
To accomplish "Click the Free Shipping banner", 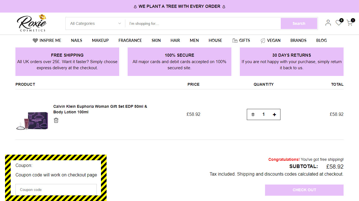I will 67,62.
